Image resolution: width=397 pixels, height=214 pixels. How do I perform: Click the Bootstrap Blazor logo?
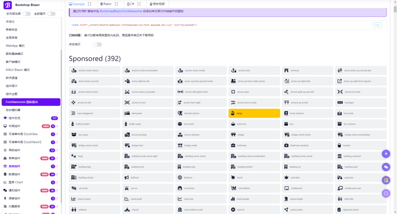pyautogui.click(x=8, y=5)
